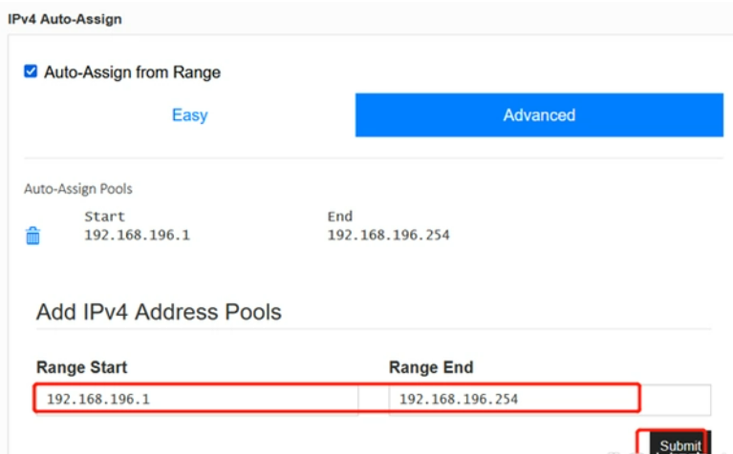Click the Auto-Assign from Range label text
This screenshot has width=733, height=454.
[x=132, y=72]
